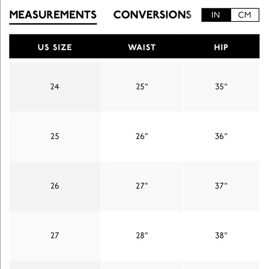This screenshot has height=269, width=269.
Task: Switch units to CM
Action: (x=245, y=15)
